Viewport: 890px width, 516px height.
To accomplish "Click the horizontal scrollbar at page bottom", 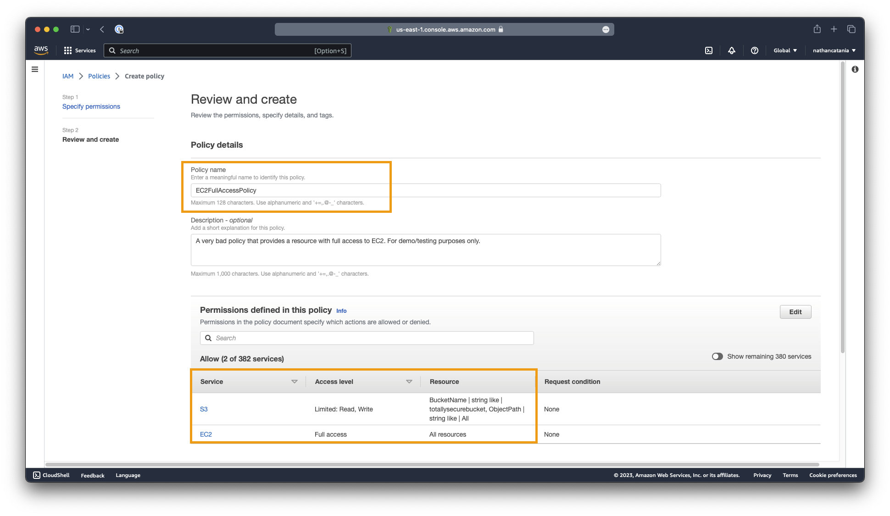I will coord(431,464).
